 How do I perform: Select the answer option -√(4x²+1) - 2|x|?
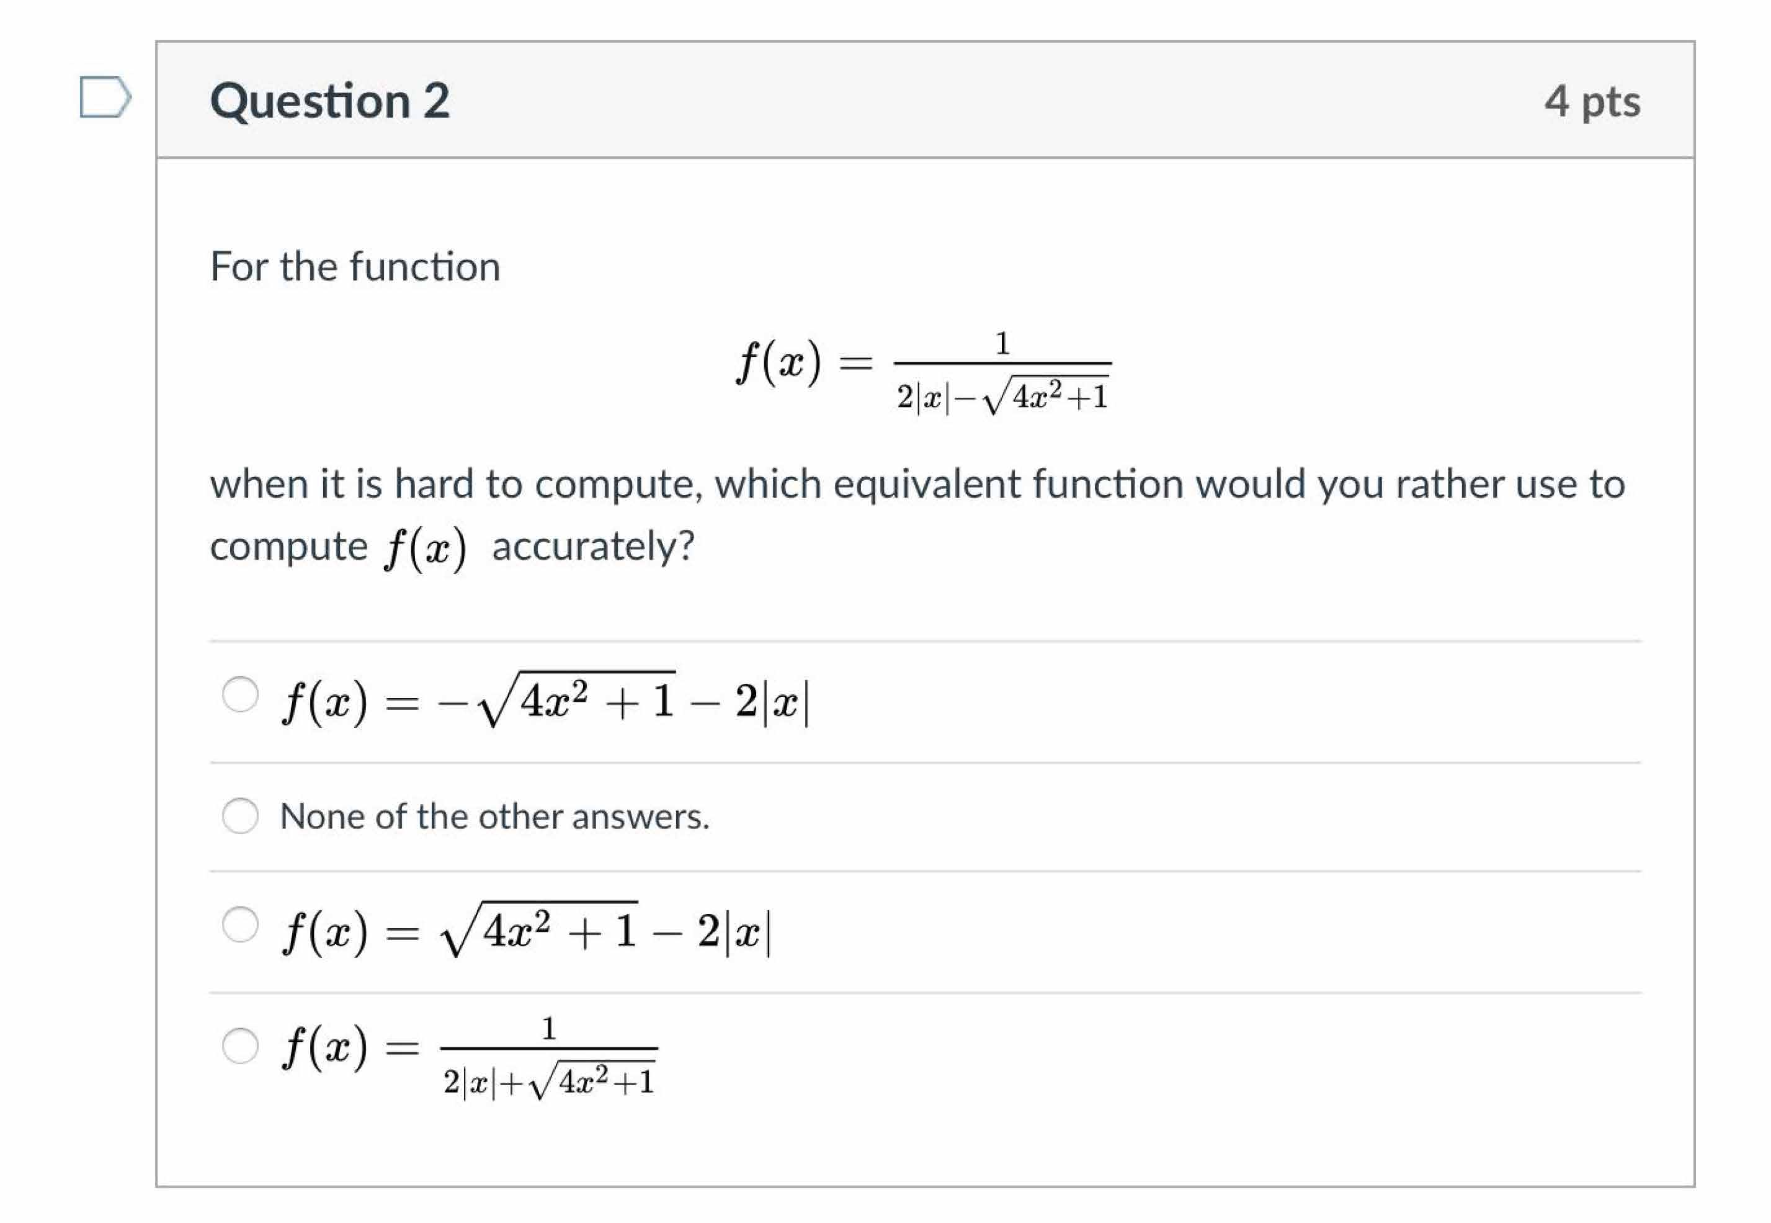(x=240, y=694)
